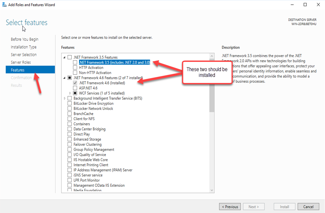Enable the BranchCache feature checkbox

tap(70, 114)
